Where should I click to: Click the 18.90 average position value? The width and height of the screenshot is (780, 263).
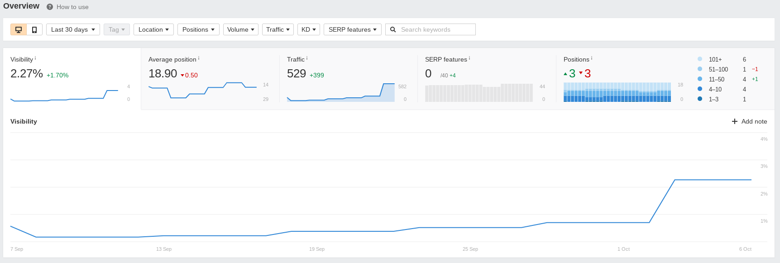coord(163,73)
